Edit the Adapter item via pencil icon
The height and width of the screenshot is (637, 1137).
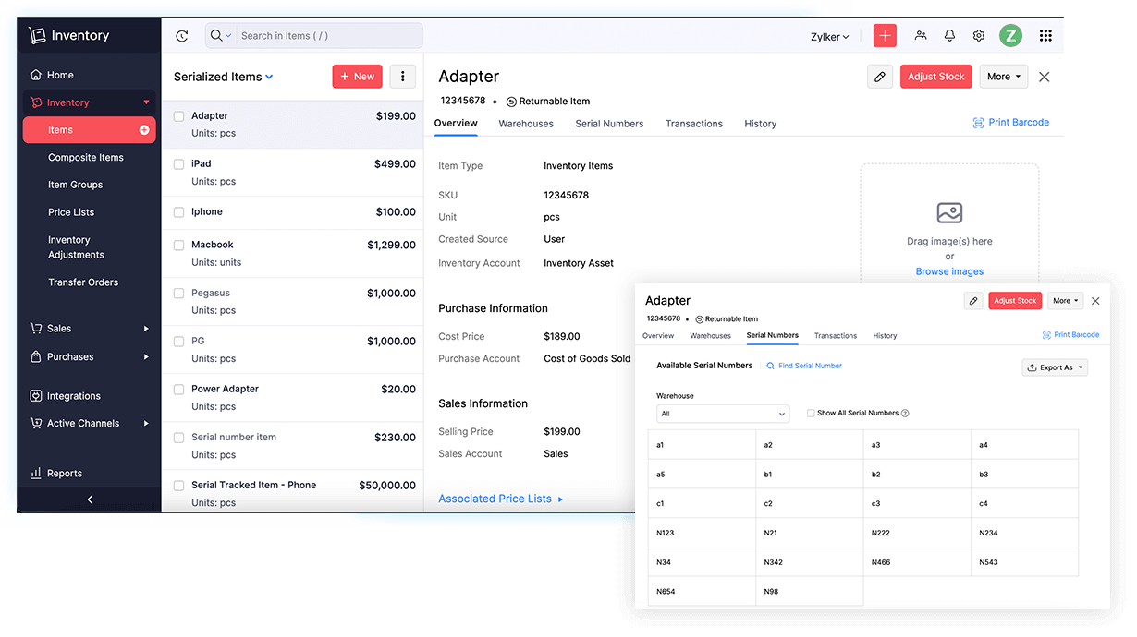click(x=879, y=77)
